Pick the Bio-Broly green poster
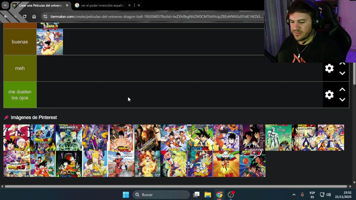This screenshot has width=356, height=200. [69, 137]
